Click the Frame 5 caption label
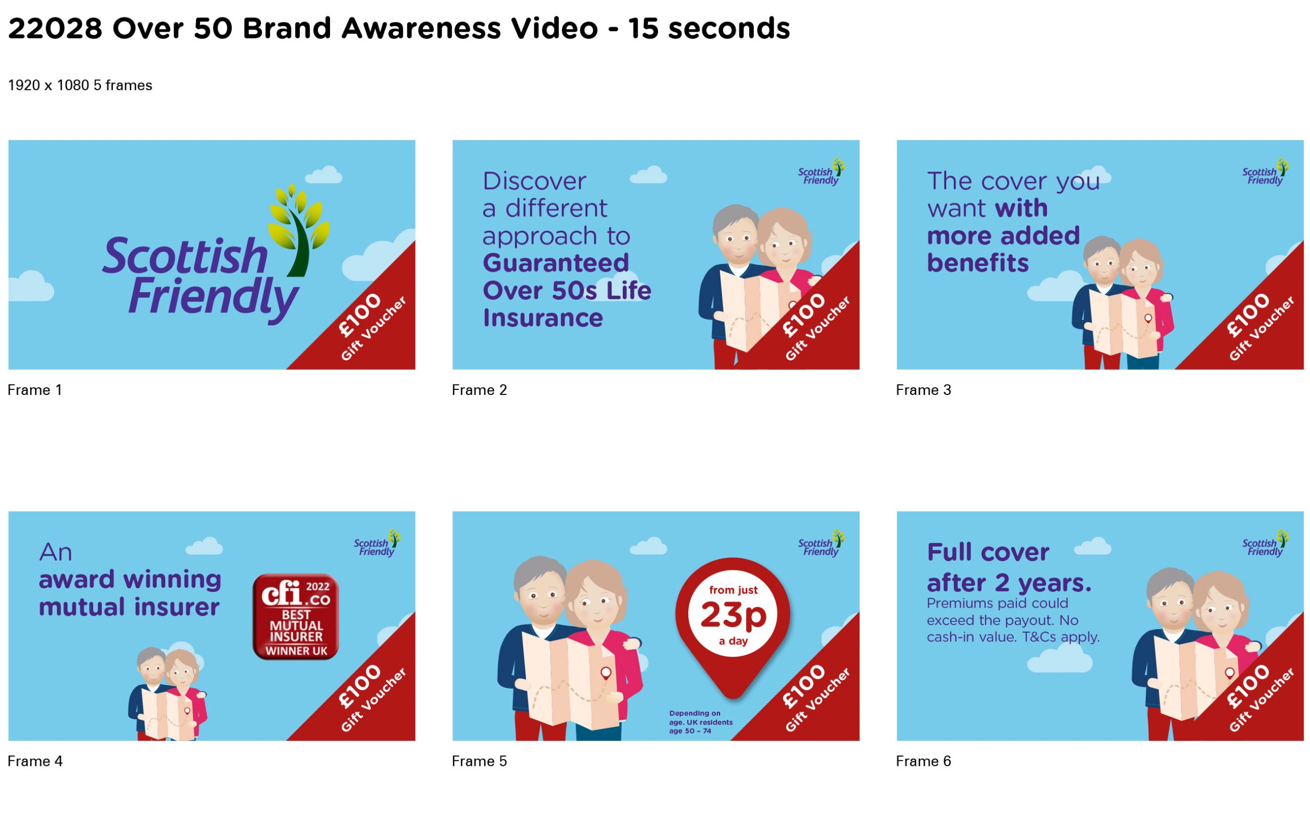The height and width of the screenshot is (817, 1310). 479,761
